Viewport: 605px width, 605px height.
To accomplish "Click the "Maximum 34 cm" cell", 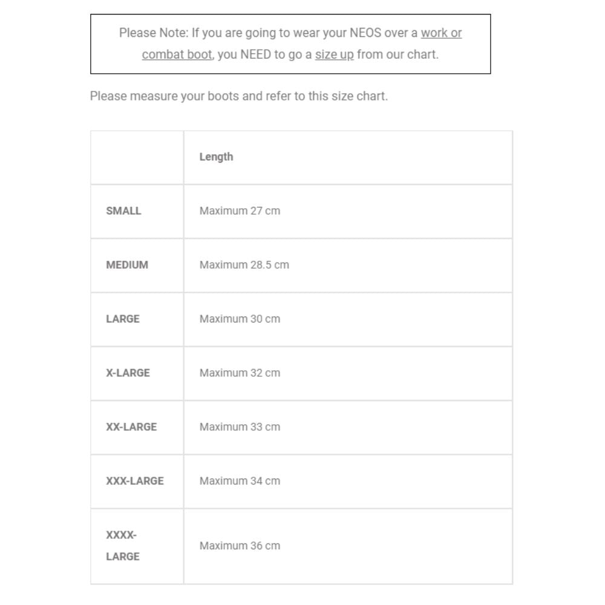I will 240,481.
